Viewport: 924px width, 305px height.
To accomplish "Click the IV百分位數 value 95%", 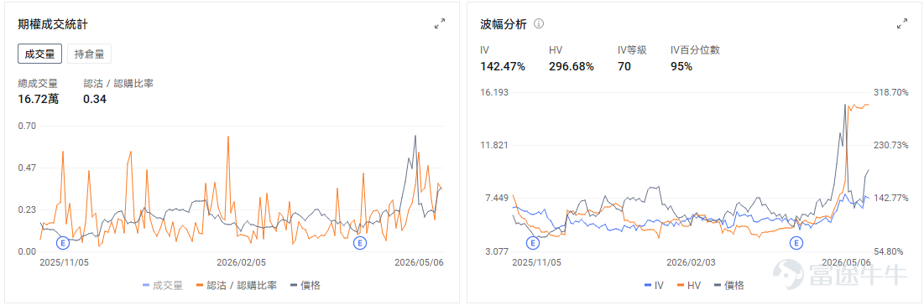I will pos(681,66).
